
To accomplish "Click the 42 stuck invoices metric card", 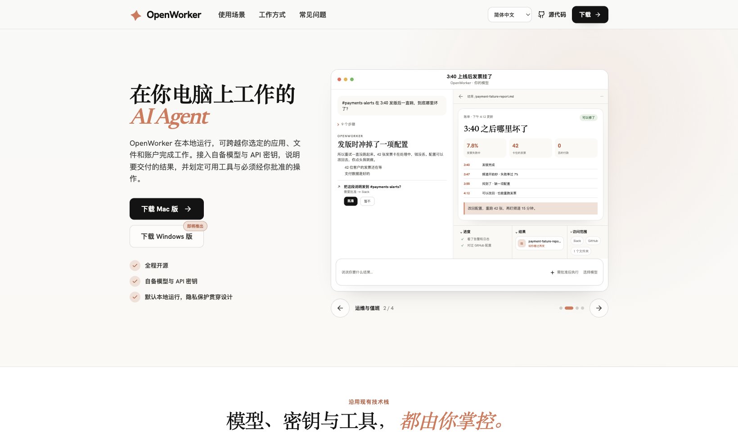I will [x=531, y=148].
